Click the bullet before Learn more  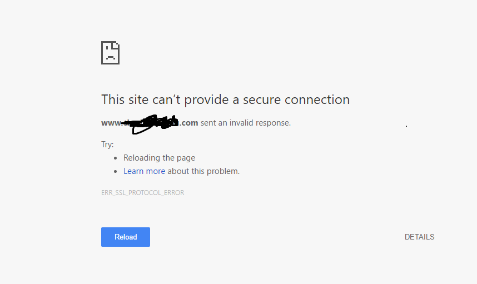[x=115, y=172]
